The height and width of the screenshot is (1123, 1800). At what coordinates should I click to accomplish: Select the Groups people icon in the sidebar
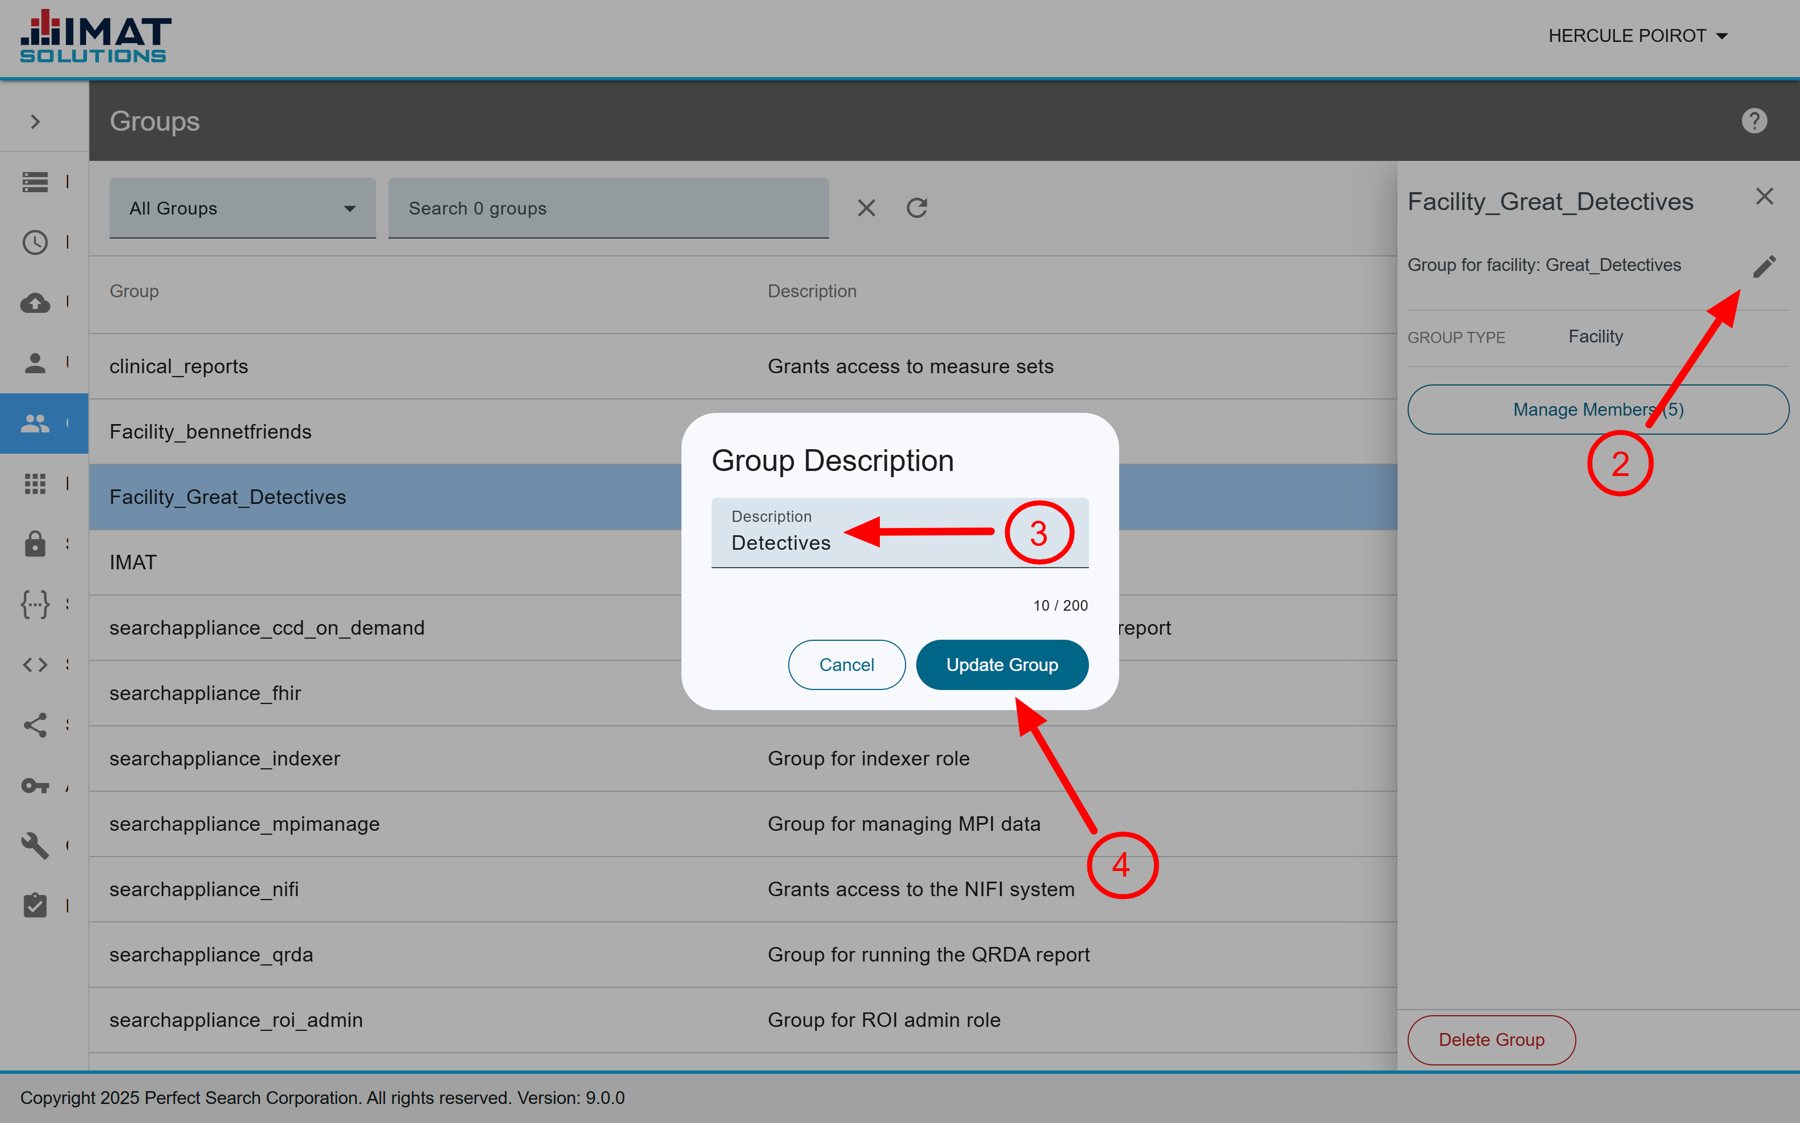35,423
